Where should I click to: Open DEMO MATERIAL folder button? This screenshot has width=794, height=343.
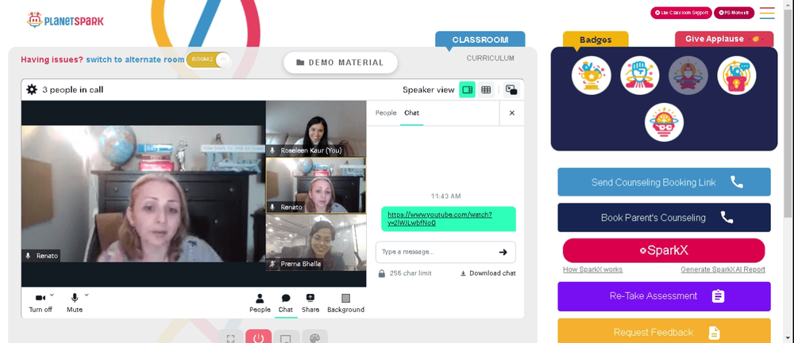coord(341,63)
